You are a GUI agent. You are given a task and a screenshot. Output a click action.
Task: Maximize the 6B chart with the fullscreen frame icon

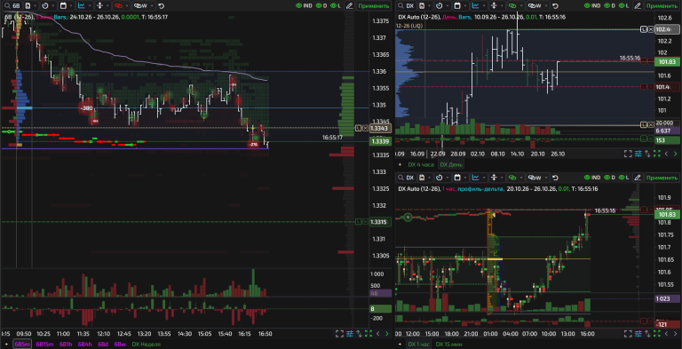coord(339,334)
